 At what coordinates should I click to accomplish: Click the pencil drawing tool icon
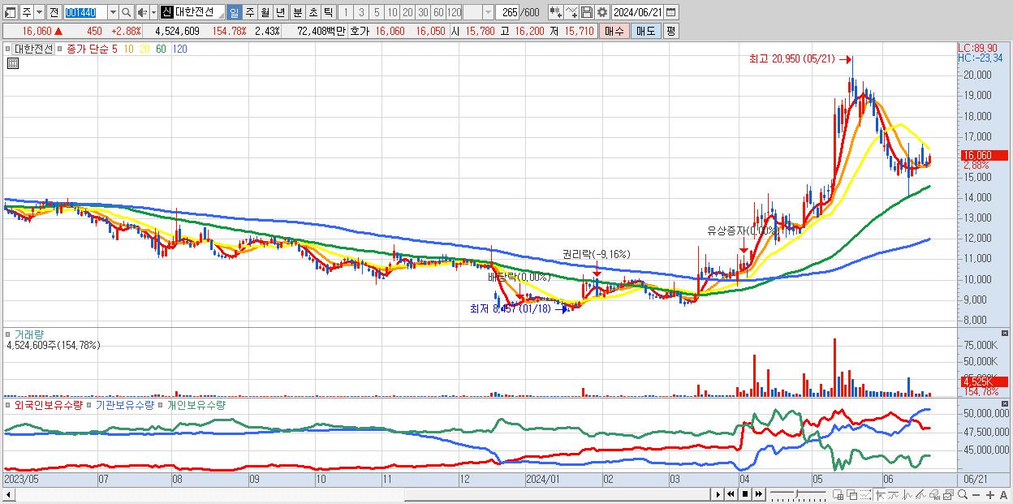(x=920, y=495)
